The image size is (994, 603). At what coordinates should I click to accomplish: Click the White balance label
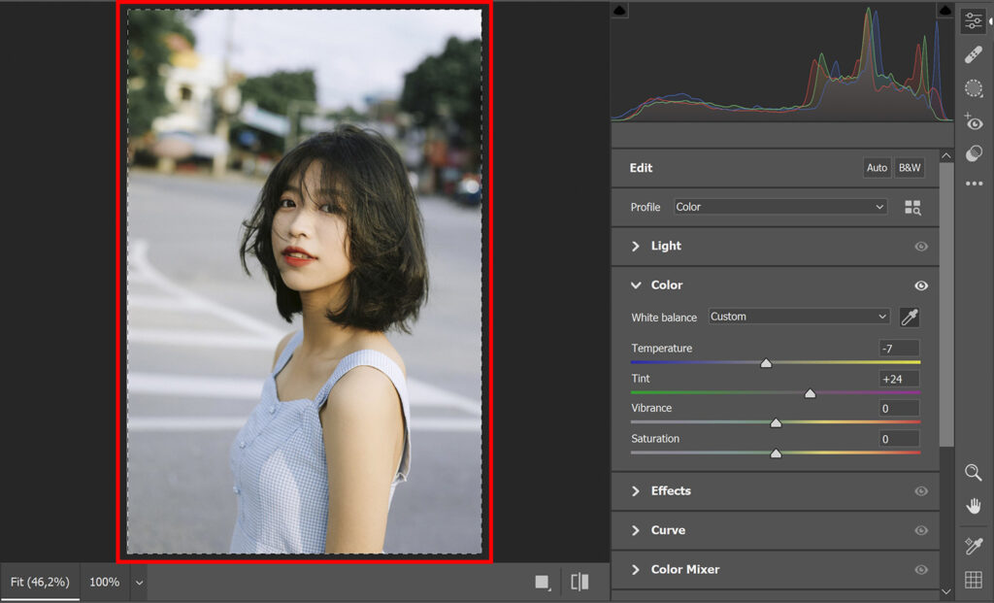(664, 317)
